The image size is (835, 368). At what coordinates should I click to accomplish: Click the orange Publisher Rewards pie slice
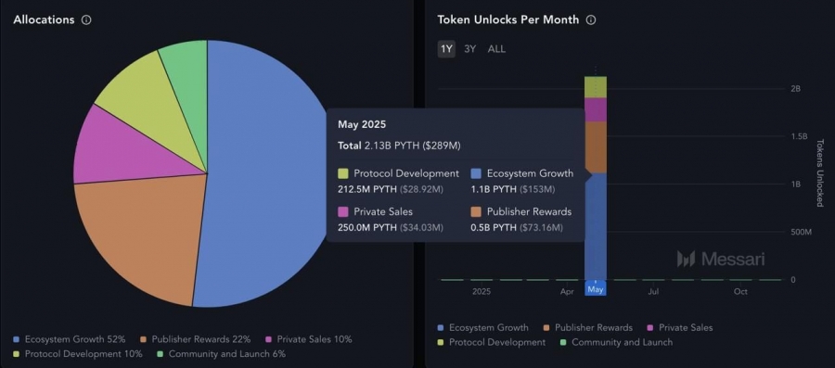(x=138, y=234)
